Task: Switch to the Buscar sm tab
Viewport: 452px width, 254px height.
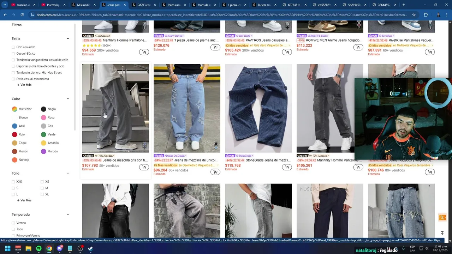Action: click(x=264, y=5)
